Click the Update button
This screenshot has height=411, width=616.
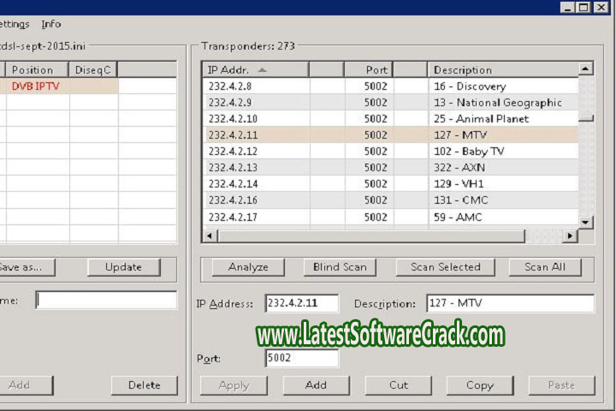123,267
